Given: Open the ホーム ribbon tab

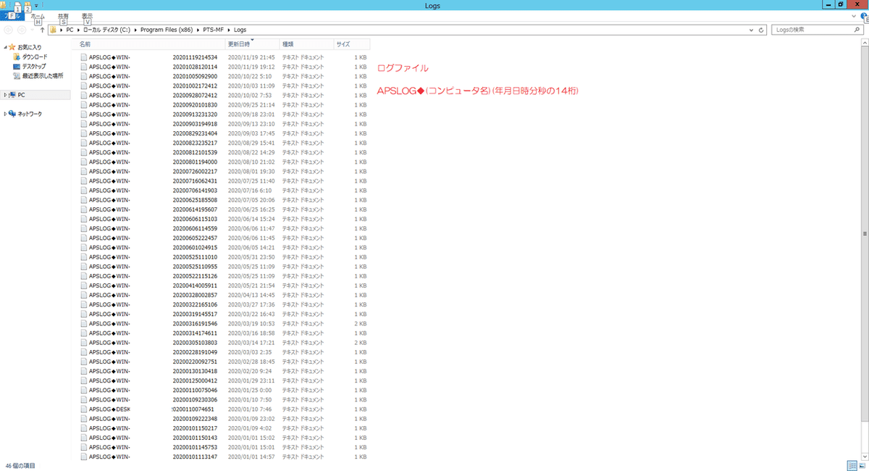Looking at the screenshot, I should pyautogui.click(x=37, y=16).
